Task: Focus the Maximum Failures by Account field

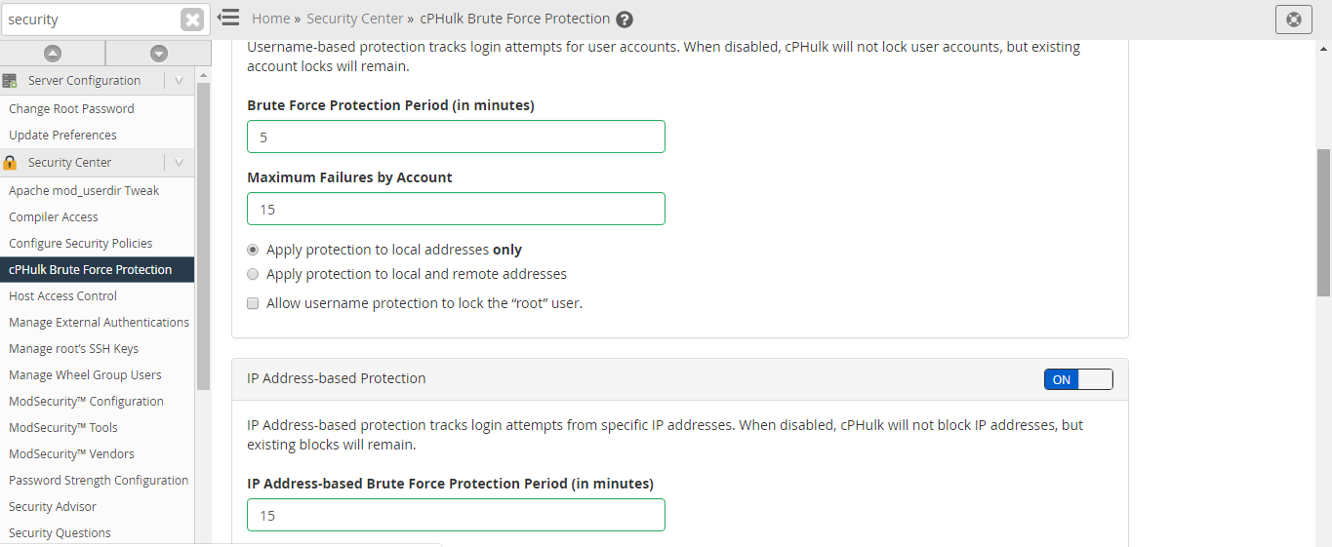Action: click(x=456, y=209)
